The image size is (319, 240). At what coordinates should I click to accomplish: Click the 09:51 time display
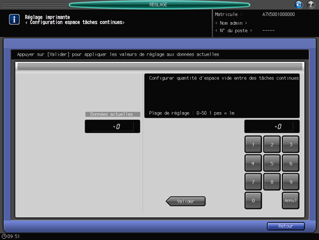click(x=14, y=236)
